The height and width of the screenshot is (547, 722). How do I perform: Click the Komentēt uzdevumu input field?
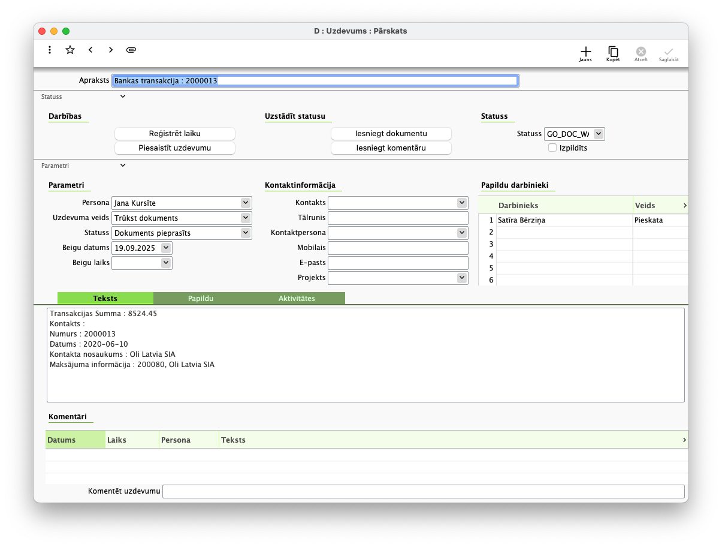point(423,491)
